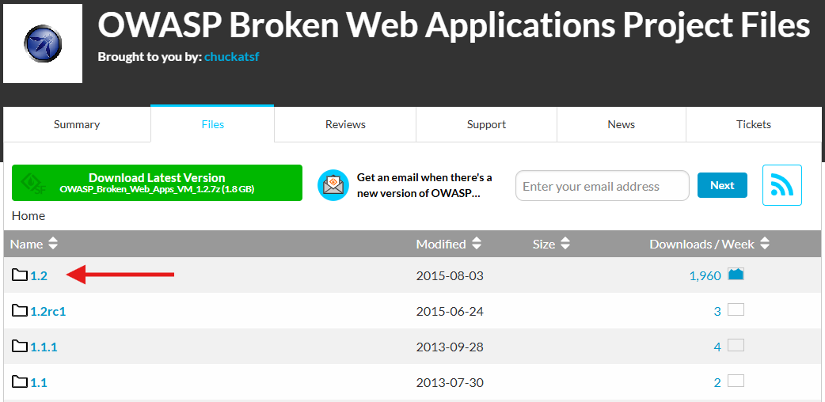The width and height of the screenshot is (825, 402).
Task: Focus the email address input field
Action: 602,186
